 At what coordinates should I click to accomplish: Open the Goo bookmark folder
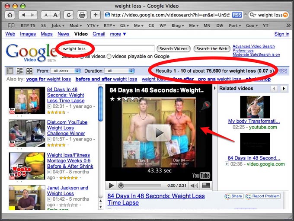pos(252,26)
